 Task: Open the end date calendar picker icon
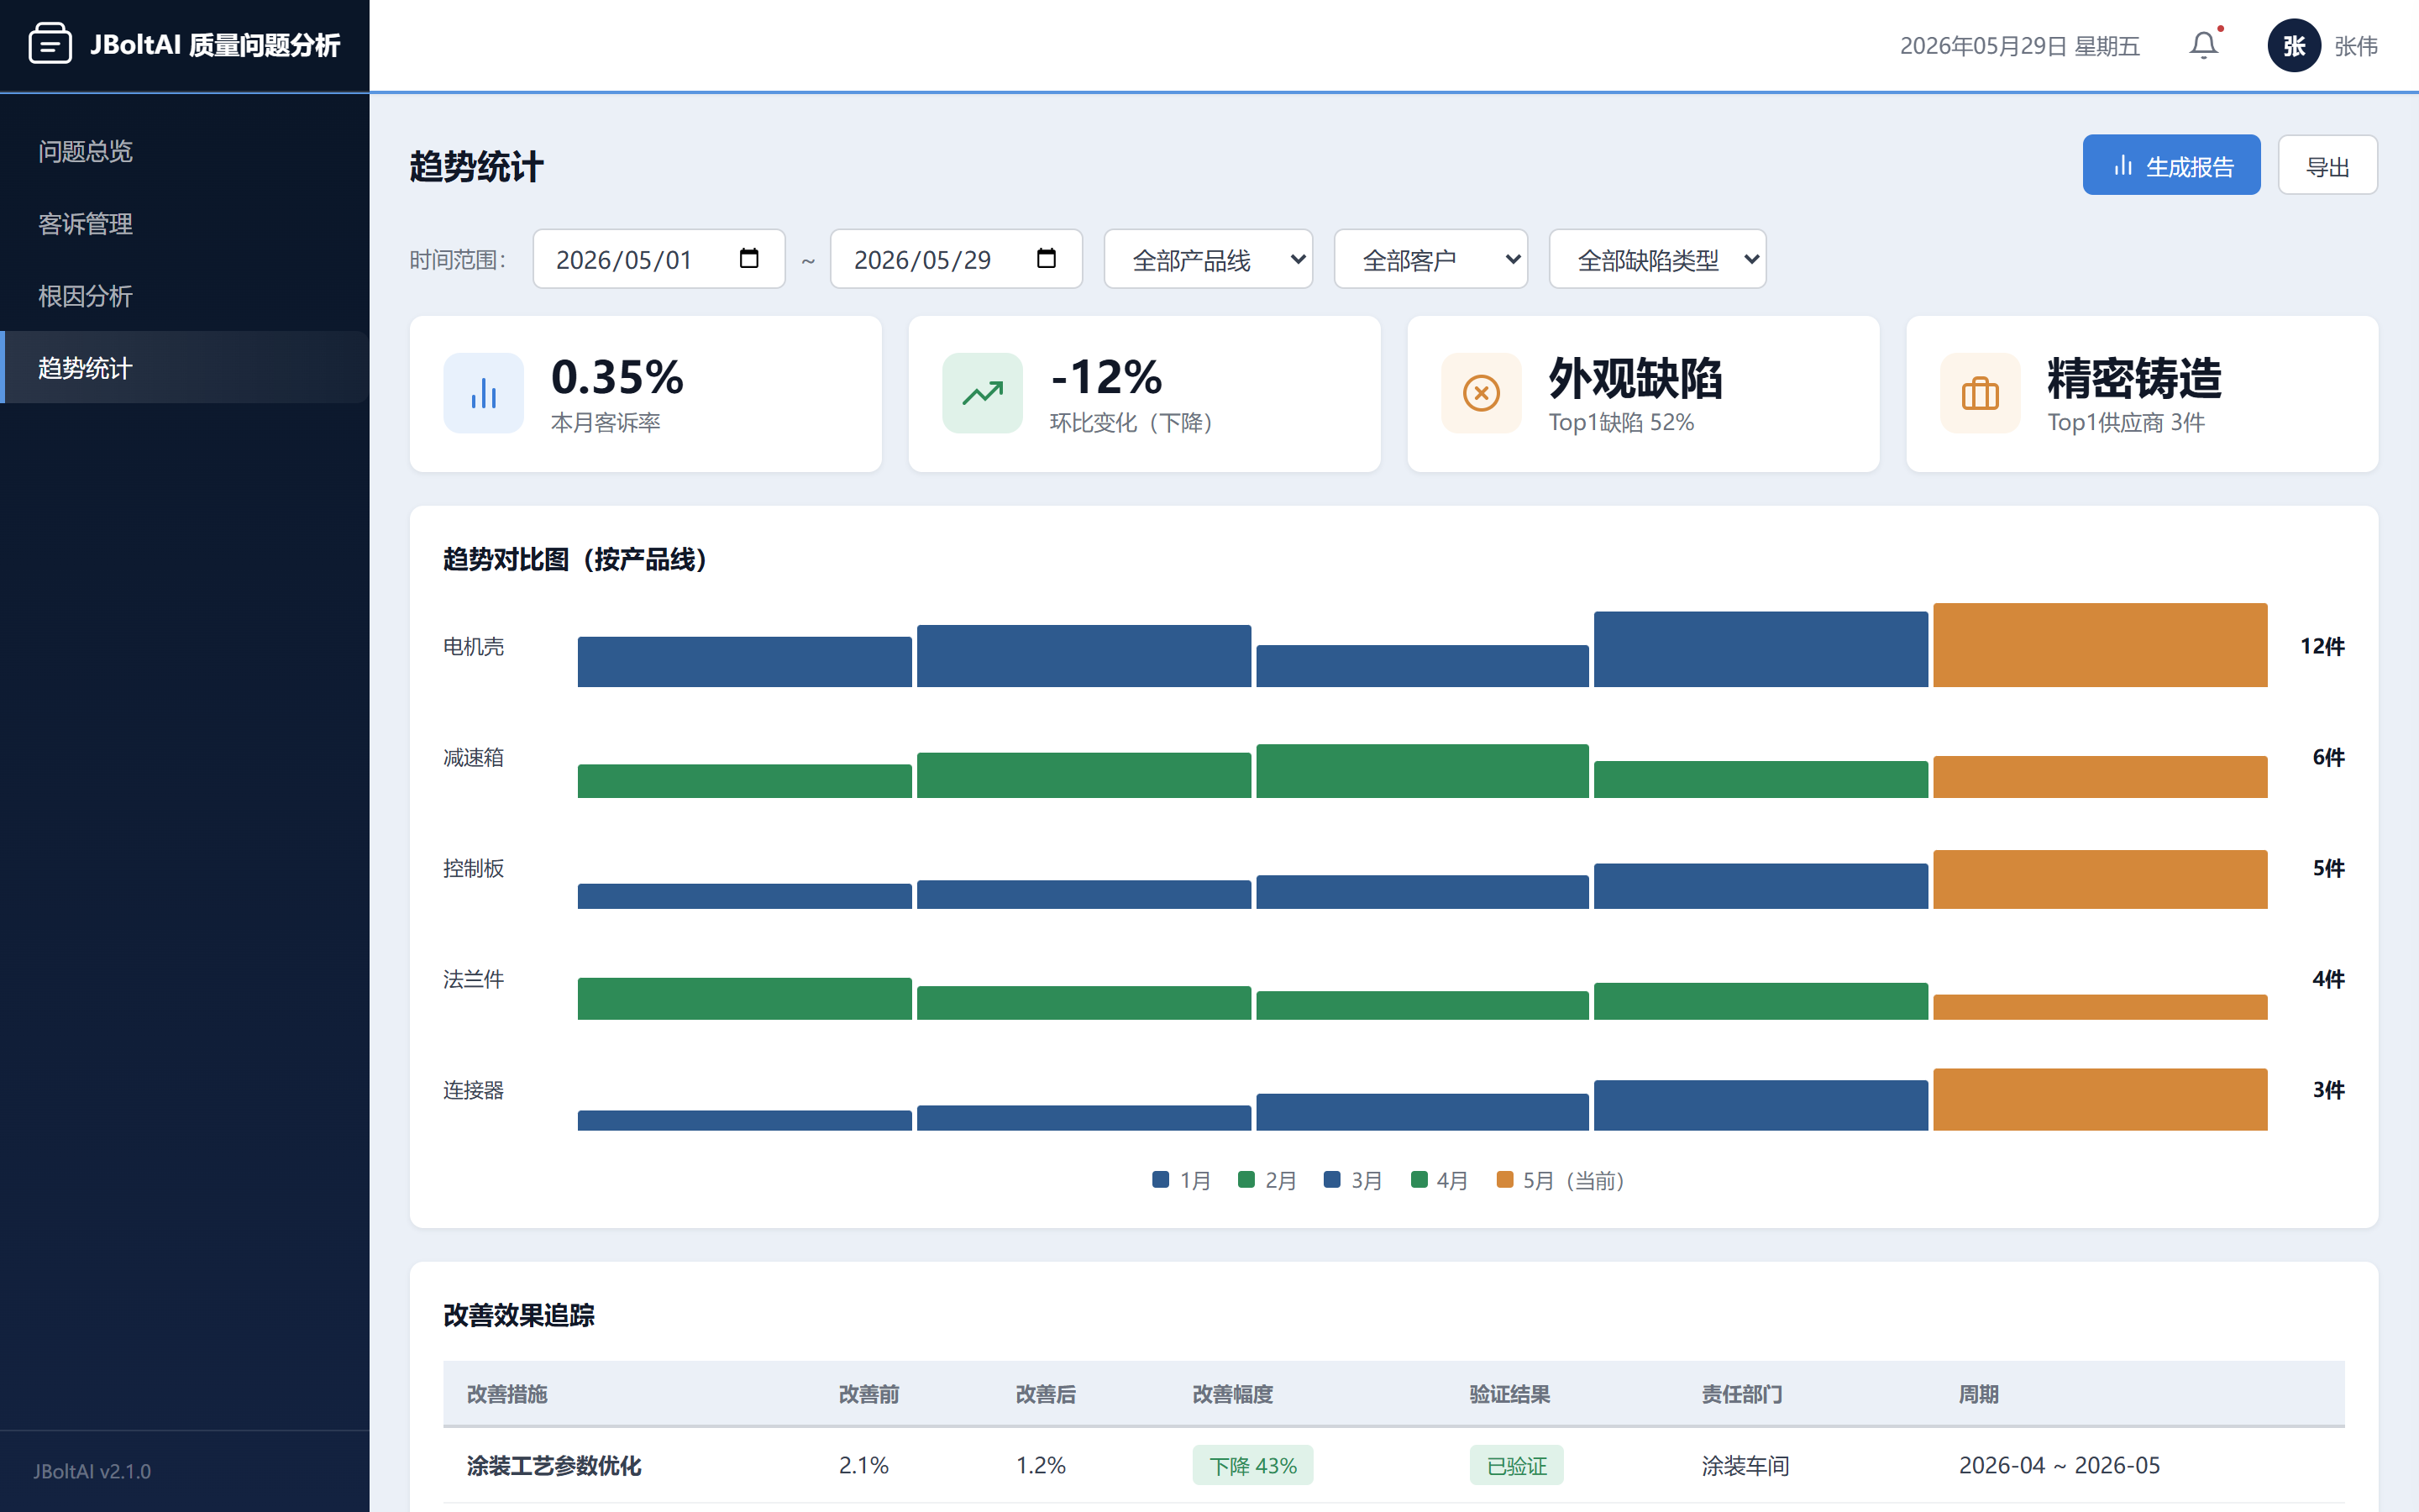1047,259
